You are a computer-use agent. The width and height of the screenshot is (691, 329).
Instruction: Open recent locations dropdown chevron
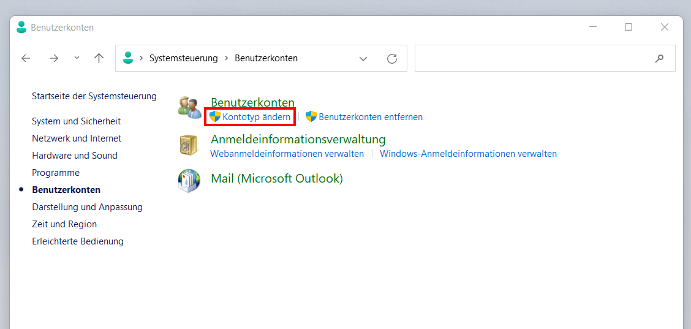(77, 58)
